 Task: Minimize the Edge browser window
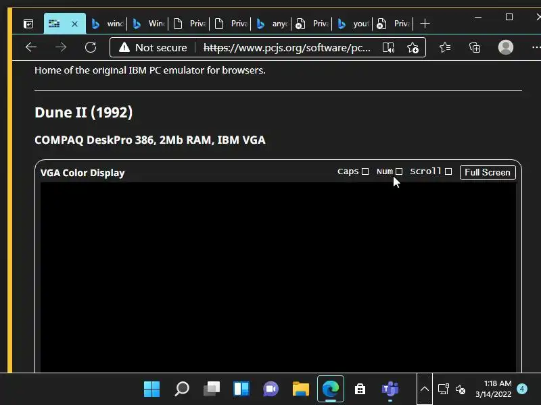click(x=478, y=17)
